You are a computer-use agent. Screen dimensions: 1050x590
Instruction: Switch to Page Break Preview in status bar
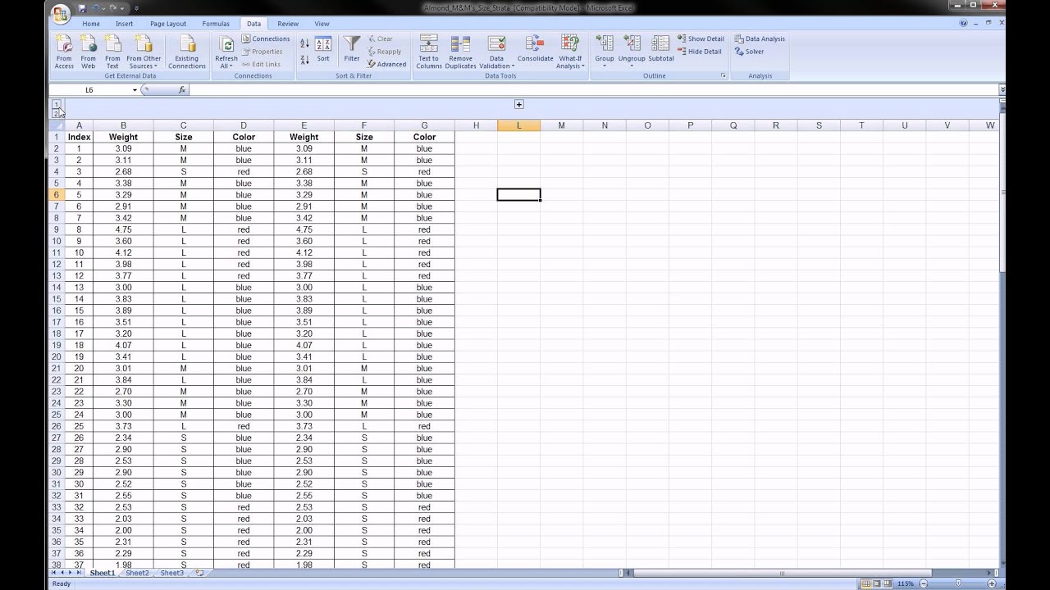[888, 583]
